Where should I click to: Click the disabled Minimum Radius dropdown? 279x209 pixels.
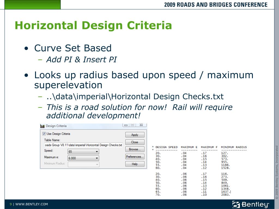coord(83,164)
